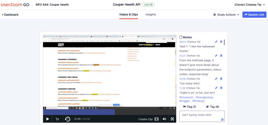Switch to Videos & Clips tab
The height and width of the screenshot is (125, 268).
[x=129, y=15]
